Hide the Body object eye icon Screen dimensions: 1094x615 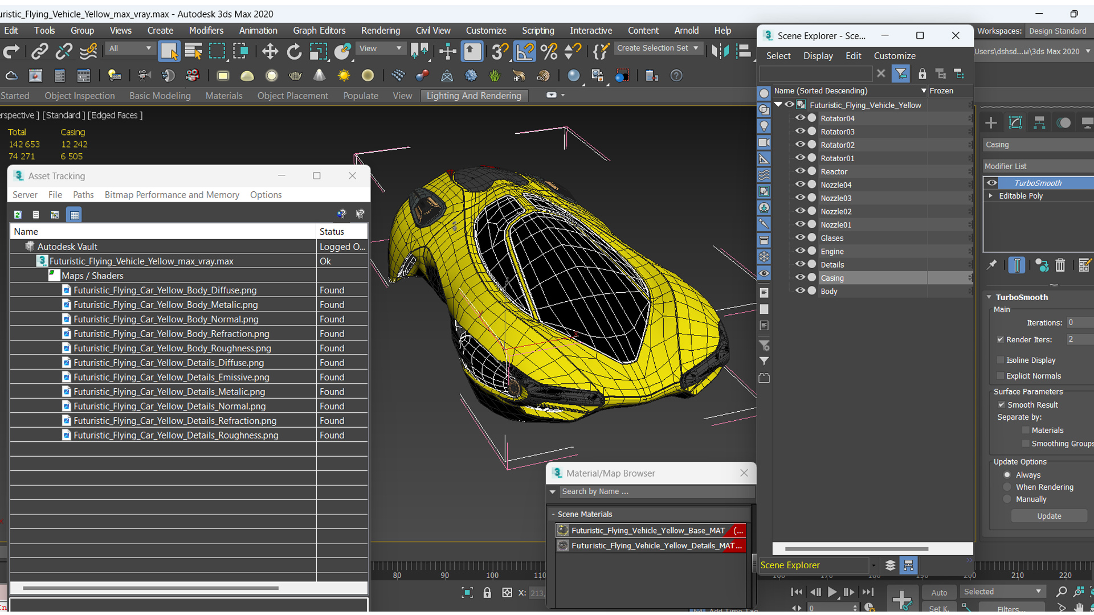pyautogui.click(x=800, y=290)
